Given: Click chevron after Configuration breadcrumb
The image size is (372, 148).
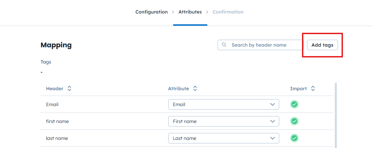Looking at the screenshot, I should coord(173,12).
